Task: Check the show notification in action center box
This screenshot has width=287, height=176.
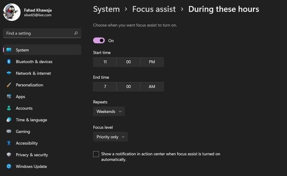Action: [x=96, y=154]
